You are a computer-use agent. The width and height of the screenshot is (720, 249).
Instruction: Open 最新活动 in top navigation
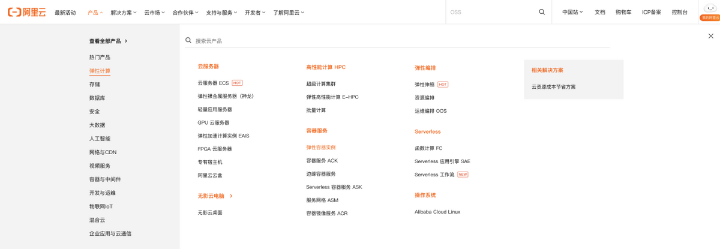point(65,12)
